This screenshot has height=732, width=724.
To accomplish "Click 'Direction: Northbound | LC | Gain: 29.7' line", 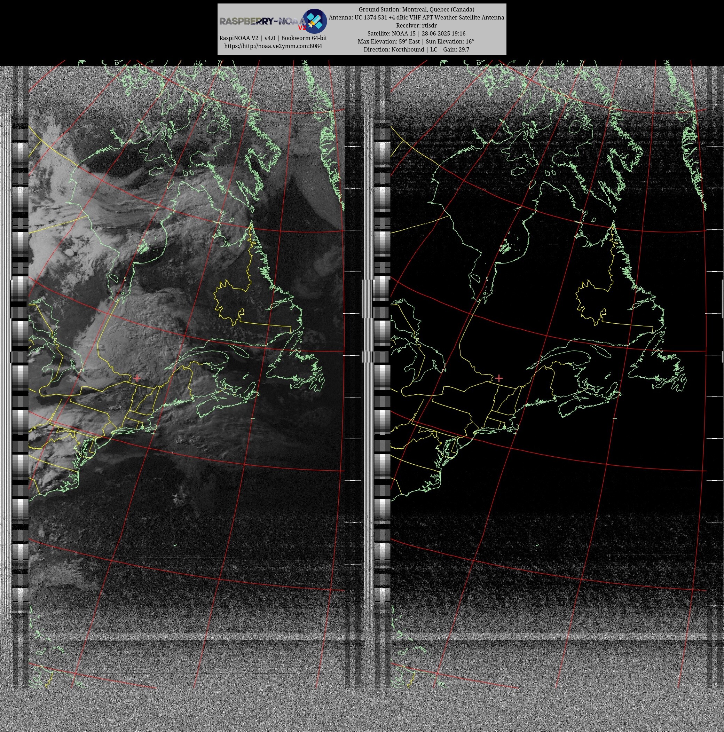I will [416, 49].
